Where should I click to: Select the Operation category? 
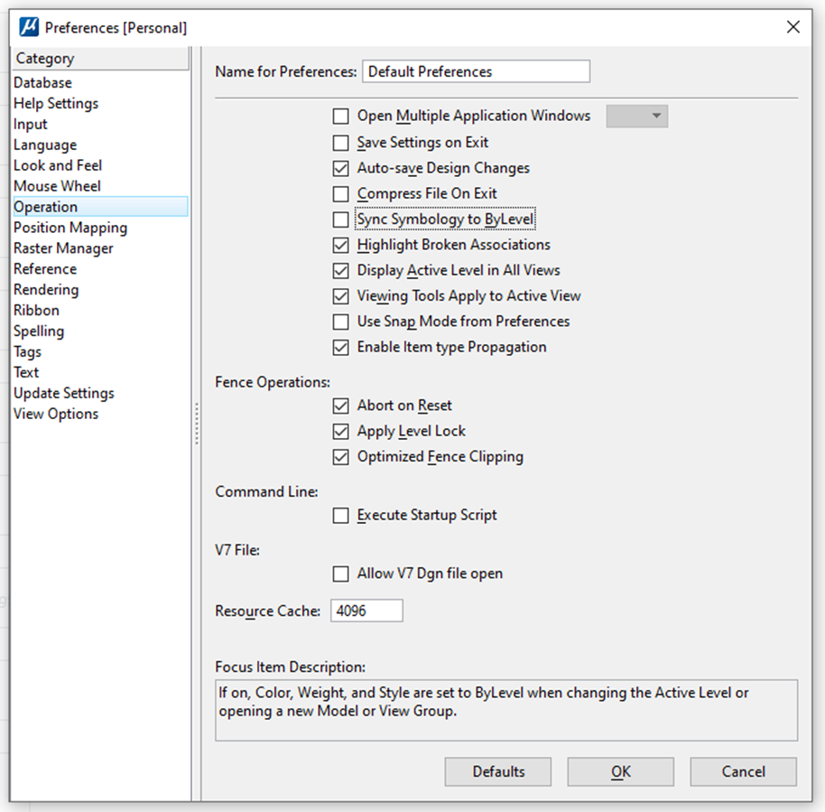[x=100, y=207]
